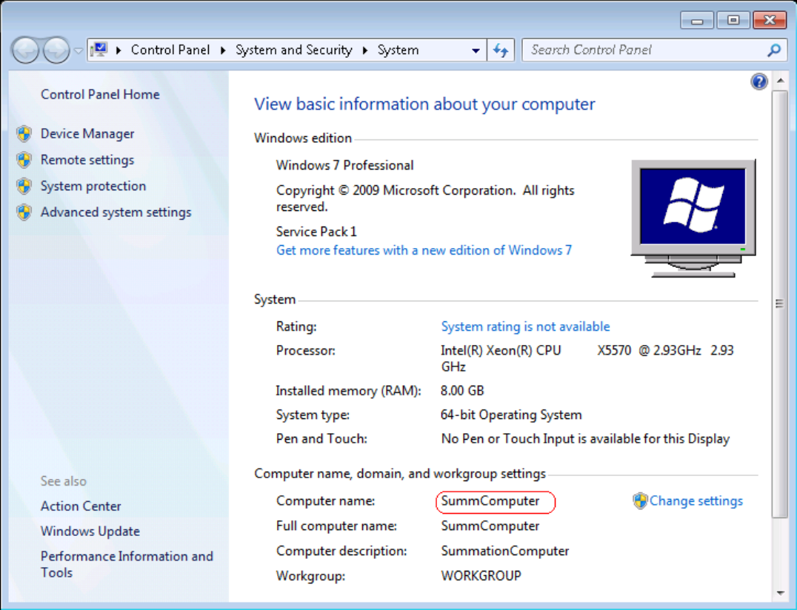Open Control Panel Home
Screen dimensions: 797x610
pos(100,95)
